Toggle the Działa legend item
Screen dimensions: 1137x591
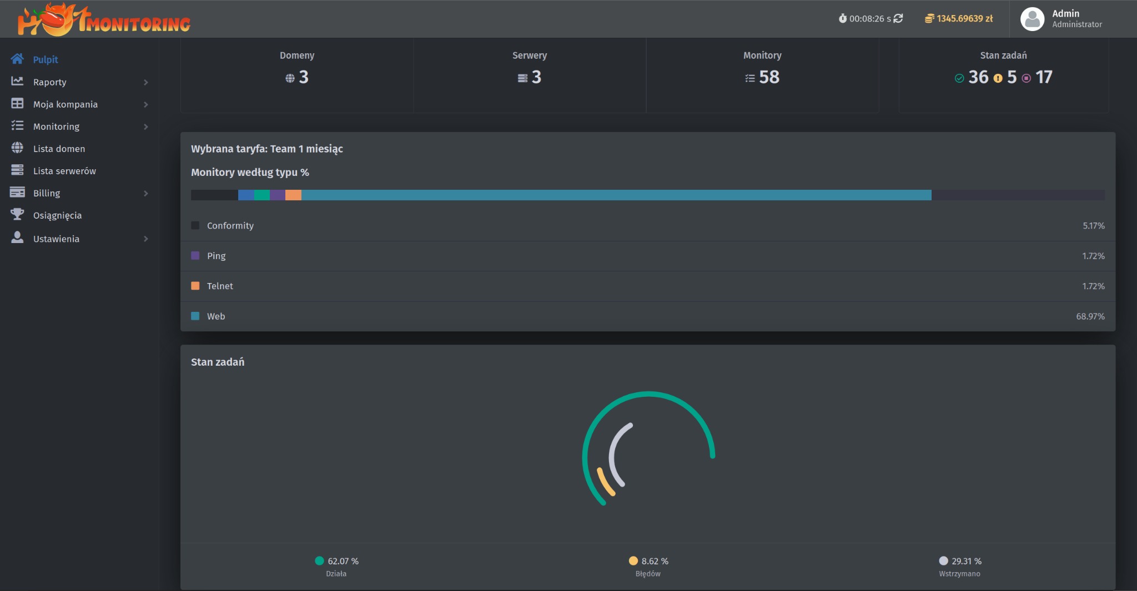click(x=336, y=561)
